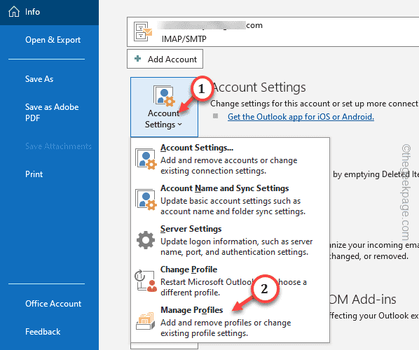The height and width of the screenshot is (350, 419).
Task: Open Office Account page
Action: pyautogui.click(x=53, y=304)
